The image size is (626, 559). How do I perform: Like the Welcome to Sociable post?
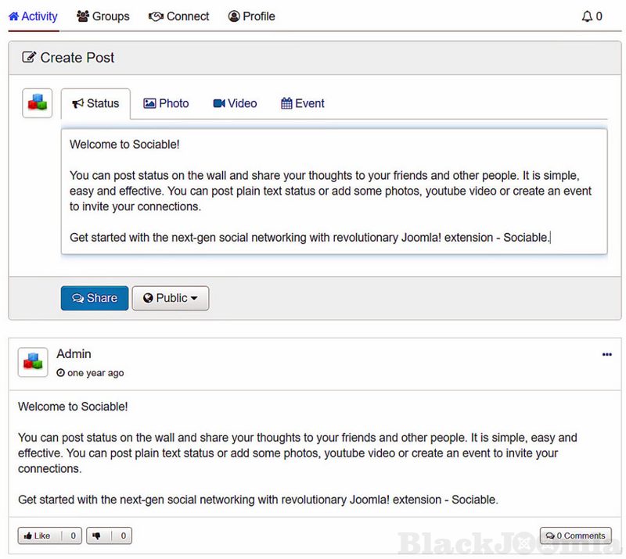tap(38, 536)
